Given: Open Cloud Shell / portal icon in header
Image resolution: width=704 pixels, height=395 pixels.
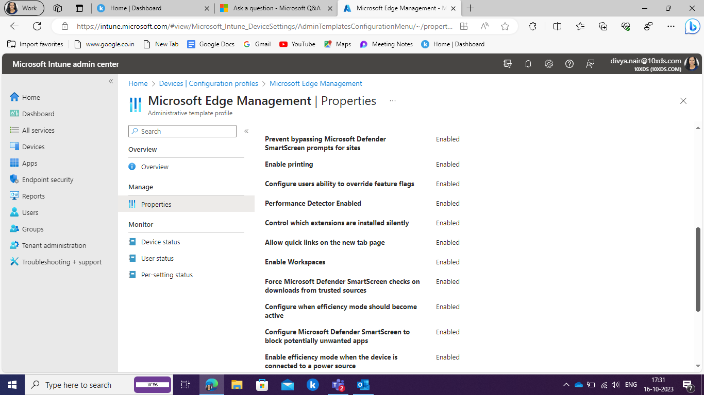Looking at the screenshot, I should coord(508,64).
